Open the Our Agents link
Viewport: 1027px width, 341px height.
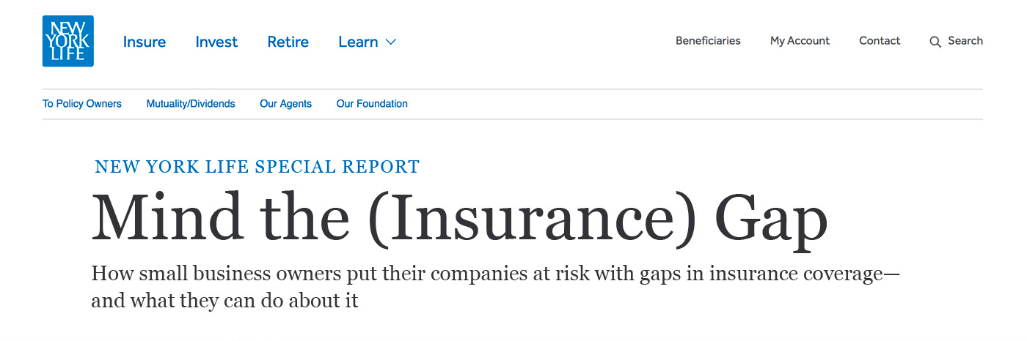coord(285,104)
